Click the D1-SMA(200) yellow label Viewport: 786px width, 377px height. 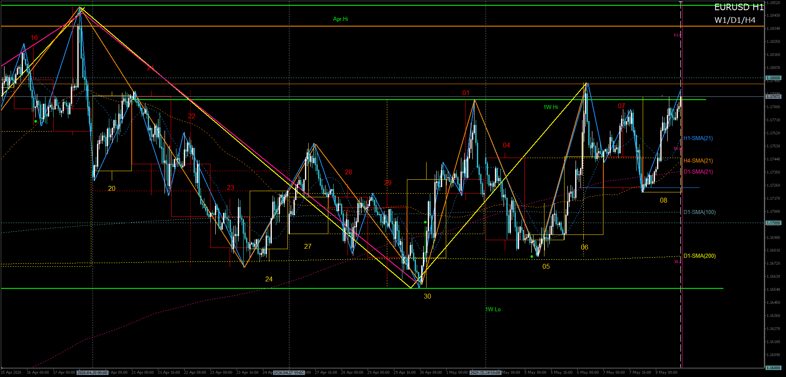tap(699, 256)
